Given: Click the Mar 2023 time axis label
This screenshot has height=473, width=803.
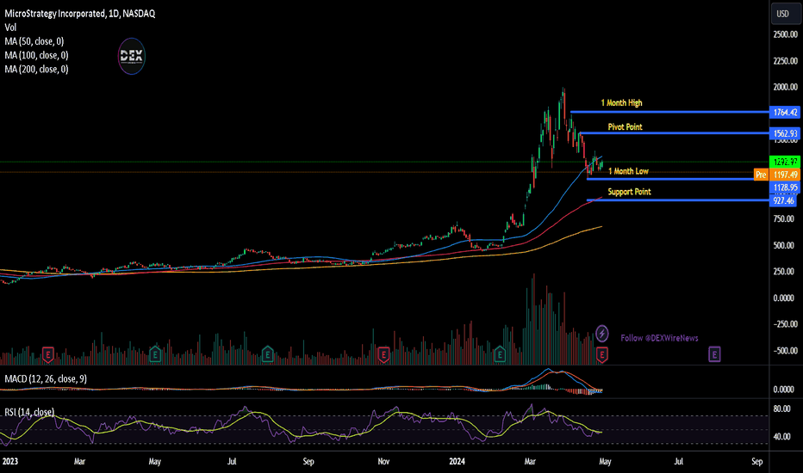Looking at the screenshot, I should 79,461.
